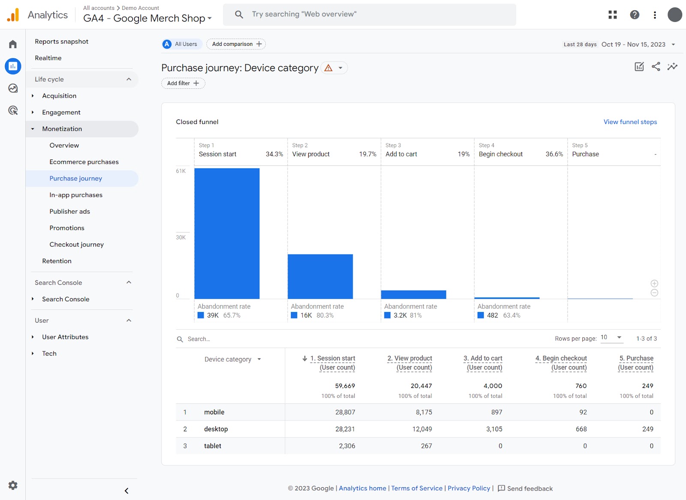Image resolution: width=686 pixels, height=500 pixels.
Task: Open the Insights icon top right
Action: [672, 67]
